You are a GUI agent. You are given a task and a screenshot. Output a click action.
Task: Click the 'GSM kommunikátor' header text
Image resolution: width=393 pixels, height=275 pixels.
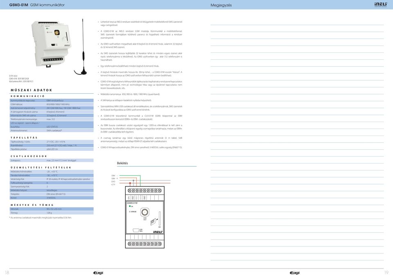tap(47, 5)
